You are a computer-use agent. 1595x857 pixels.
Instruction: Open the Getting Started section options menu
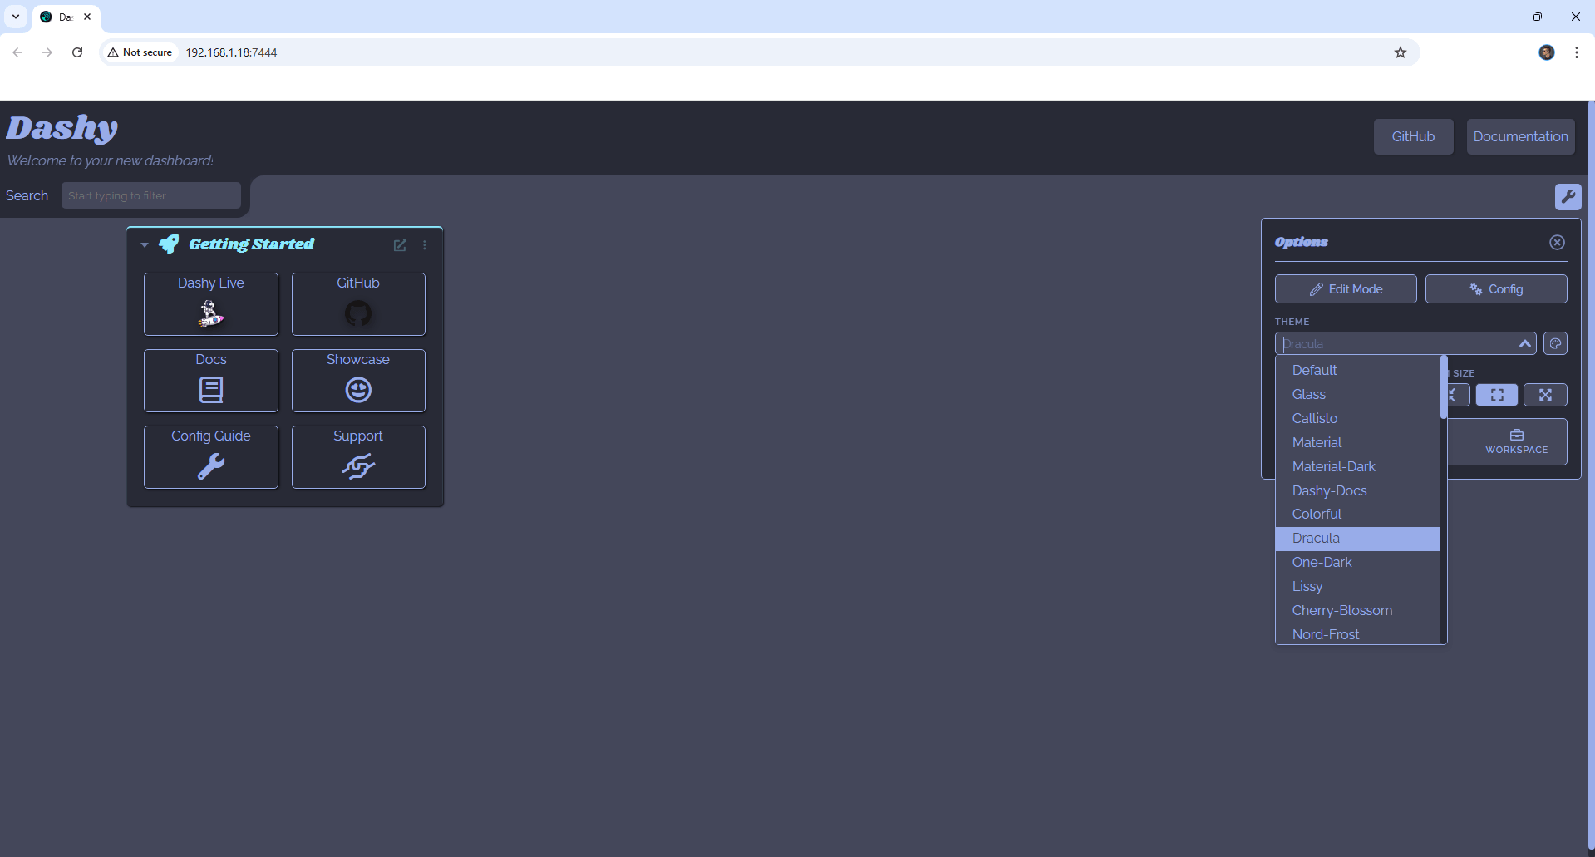pyautogui.click(x=425, y=245)
